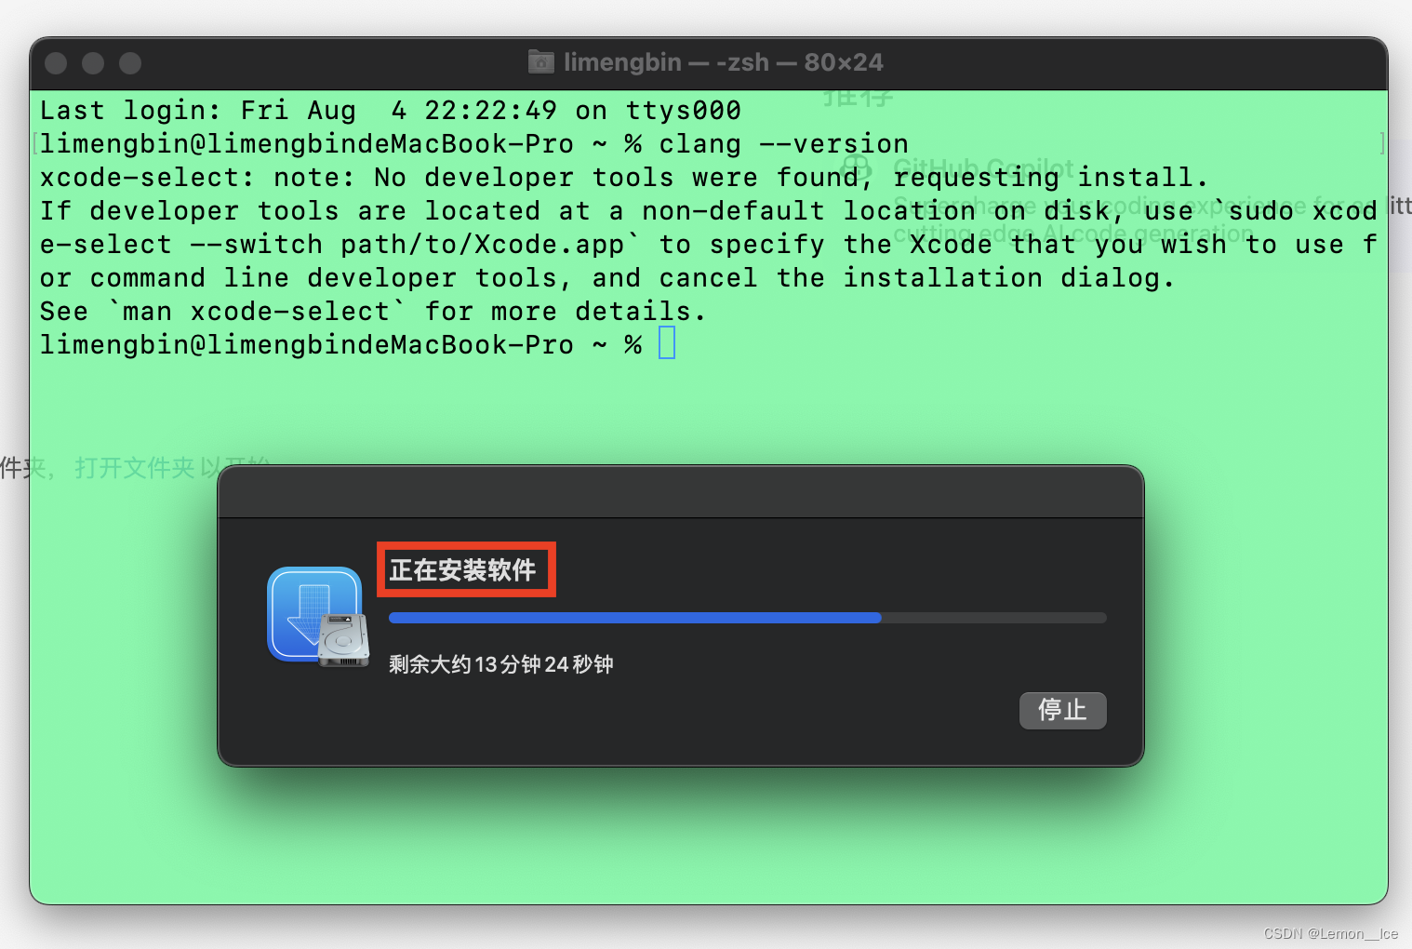
Task: Click the yellow minimize button of terminal
Action: 93,63
